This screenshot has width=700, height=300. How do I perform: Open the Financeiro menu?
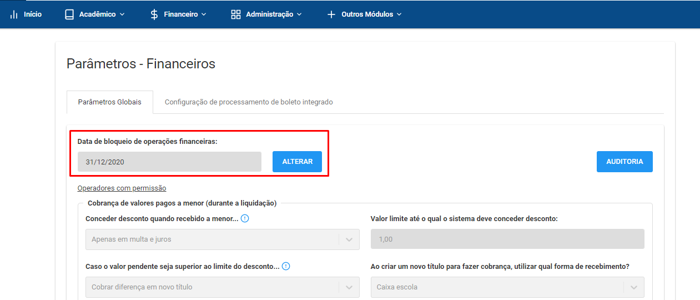click(178, 14)
